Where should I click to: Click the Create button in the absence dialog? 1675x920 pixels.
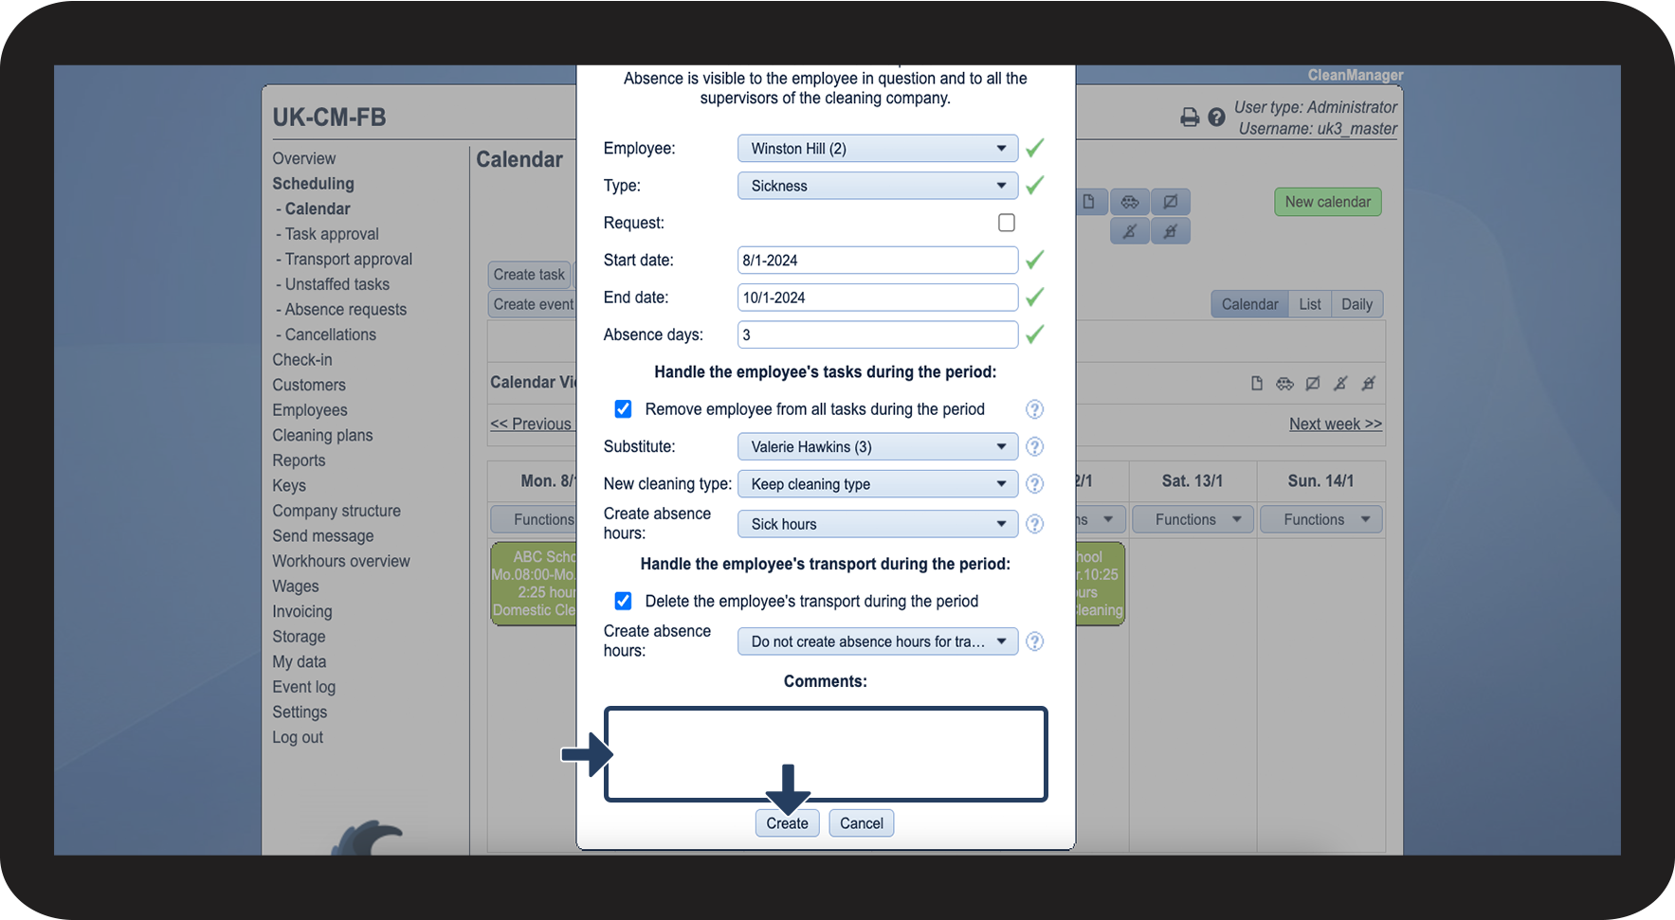tap(787, 823)
